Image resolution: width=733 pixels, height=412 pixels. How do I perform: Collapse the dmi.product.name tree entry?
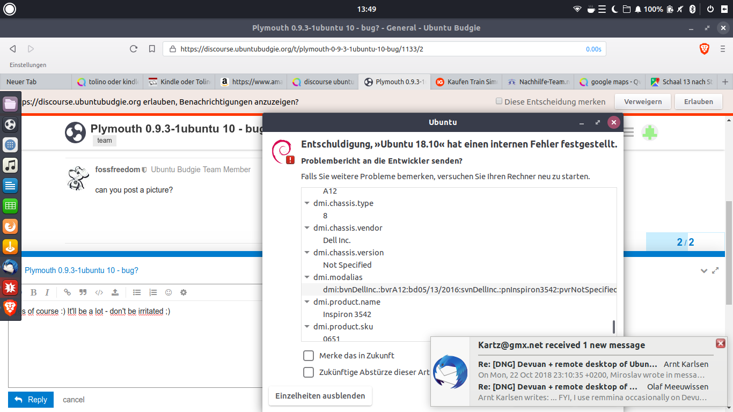click(x=307, y=302)
